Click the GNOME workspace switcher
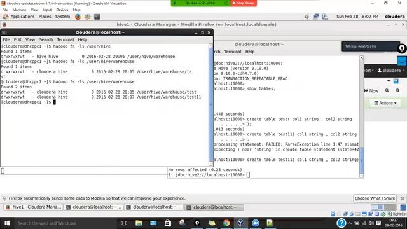 pos(383,207)
